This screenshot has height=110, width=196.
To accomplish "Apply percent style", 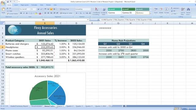I will pyautogui.click(x=81, y=13).
